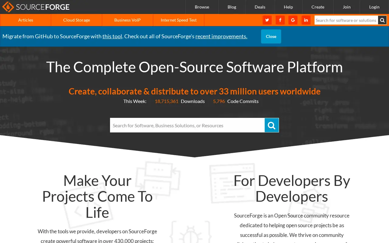
Task: Select Create in the top navigation
Action: click(x=318, y=7)
